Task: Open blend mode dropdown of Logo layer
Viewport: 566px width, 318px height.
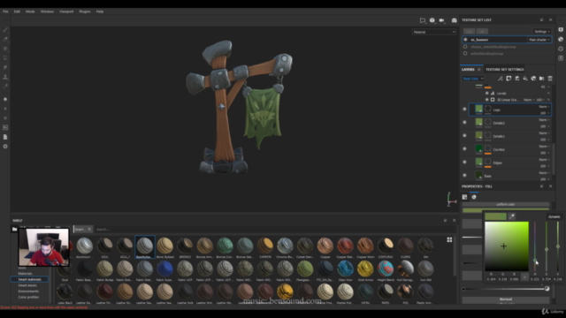Action: tap(544, 107)
